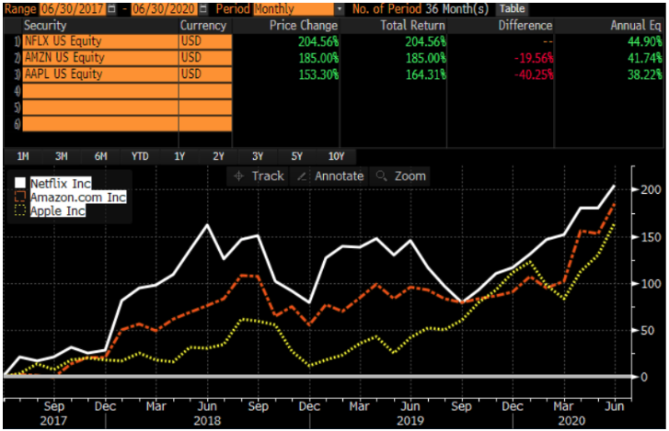Screen dimensions: 669x431
Task: Click the USD currency field for NFLX
Action: [205, 41]
